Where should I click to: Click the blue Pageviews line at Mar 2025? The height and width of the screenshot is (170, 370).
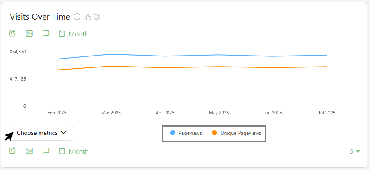coord(111,54)
